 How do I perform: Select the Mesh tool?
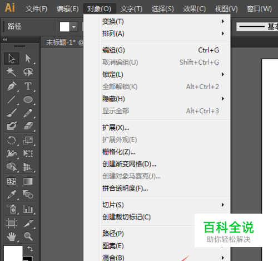[x=12, y=181]
